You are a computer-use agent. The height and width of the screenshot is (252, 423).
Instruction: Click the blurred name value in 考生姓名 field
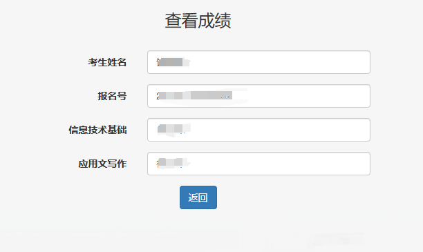coord(173,62)
